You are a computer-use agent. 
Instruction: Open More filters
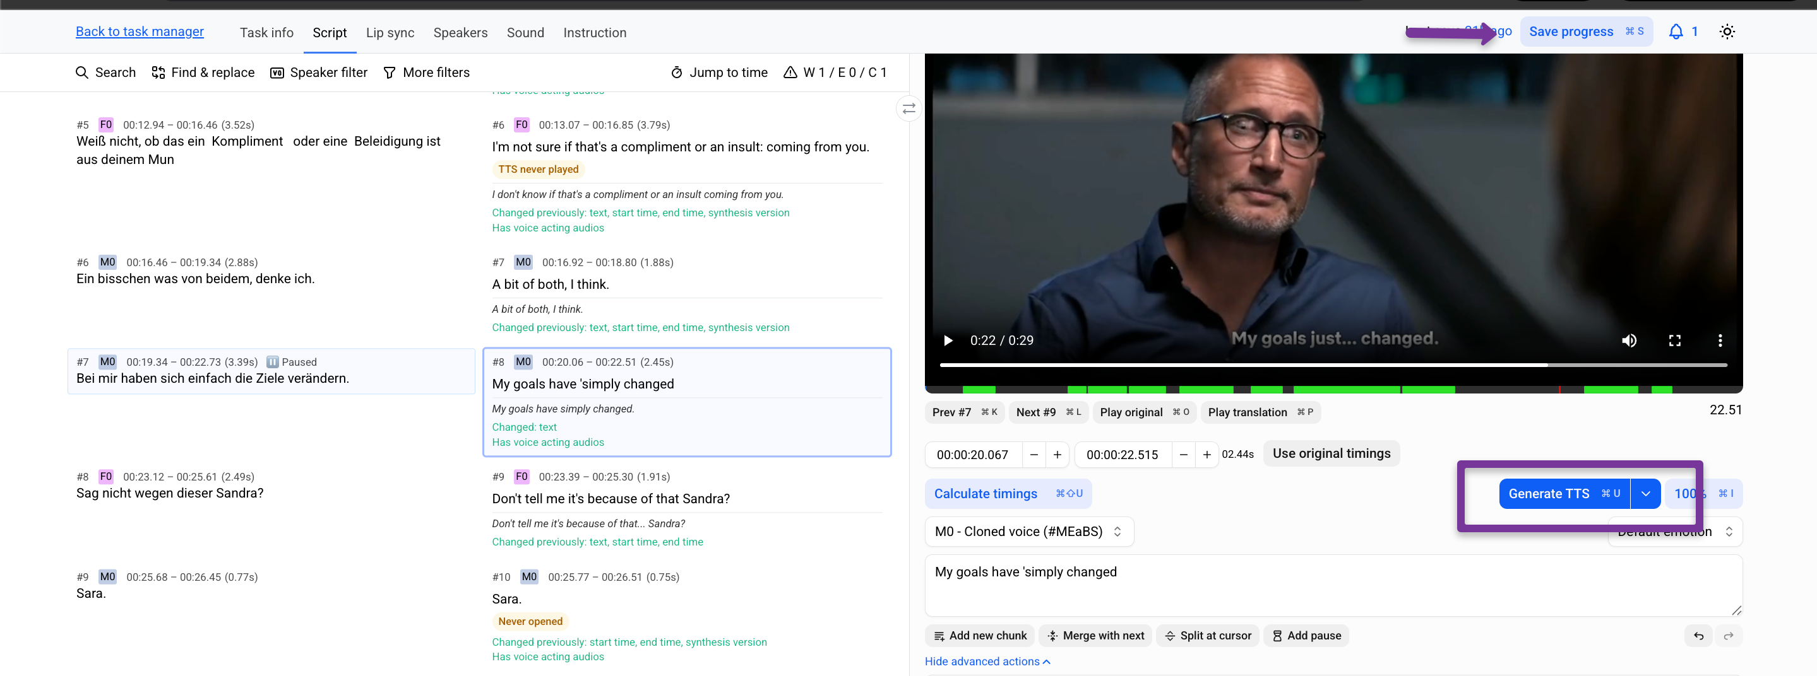426,73
